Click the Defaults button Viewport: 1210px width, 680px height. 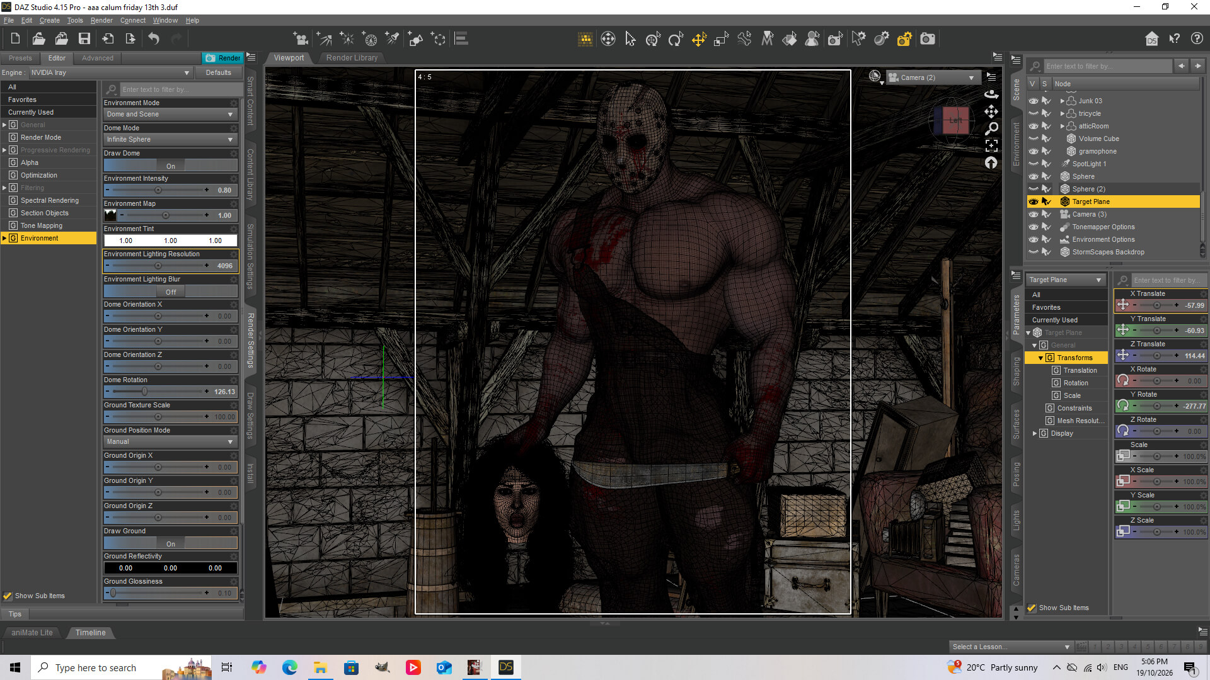click(218, 72)
